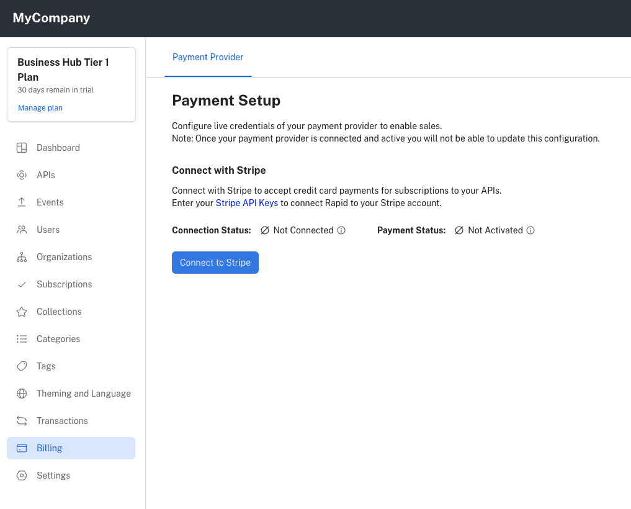Click info icon beside Not Connected

(341, 230)
